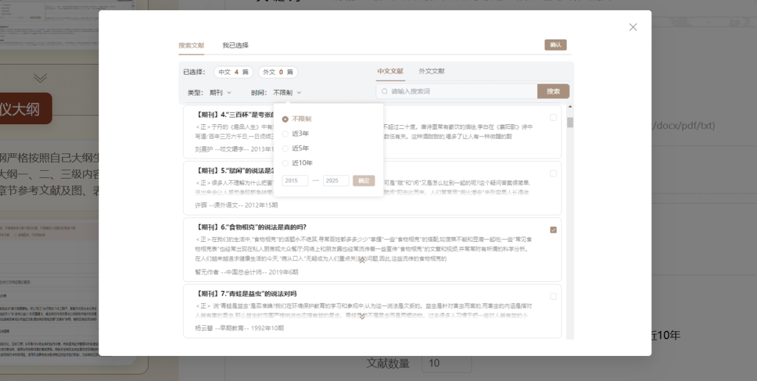
Task: Select the 不限制 time radio option
Action: (x=285, y=119)
